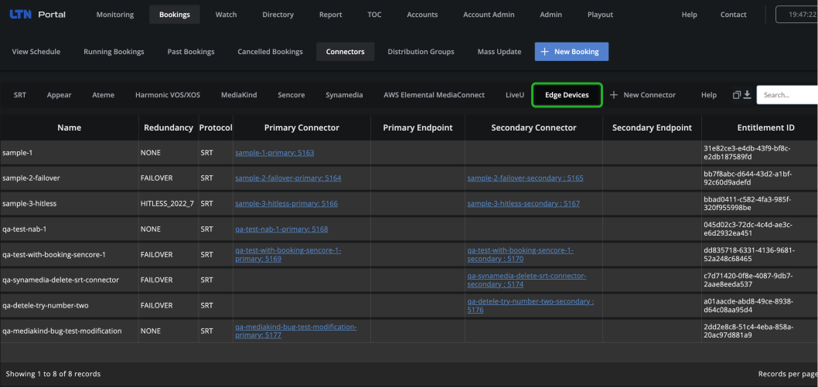The width and height of the screenshot is (818, 387).
Task: Click the plus icon in New Booking
Action: click(x=544, y=52)
